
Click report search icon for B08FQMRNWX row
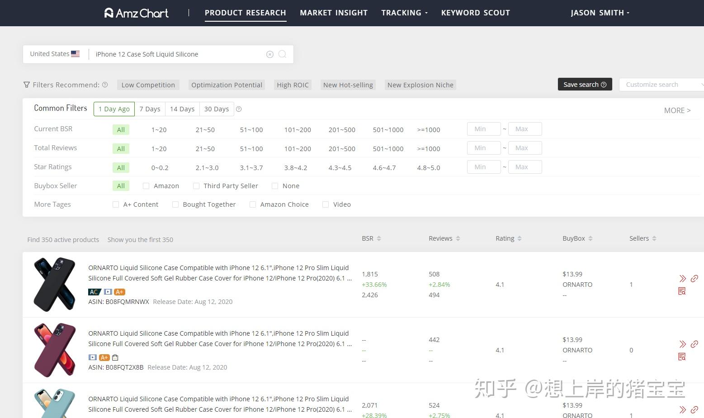(x=682, y=291)
